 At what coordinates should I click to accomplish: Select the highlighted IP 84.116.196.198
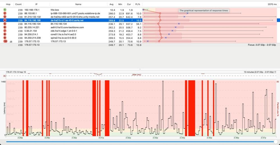click(33, 20)
